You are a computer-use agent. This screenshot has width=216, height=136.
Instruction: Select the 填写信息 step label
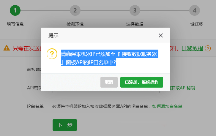15,24
